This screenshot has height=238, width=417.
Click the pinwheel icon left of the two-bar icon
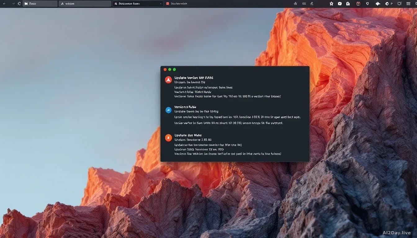[295, 4]
